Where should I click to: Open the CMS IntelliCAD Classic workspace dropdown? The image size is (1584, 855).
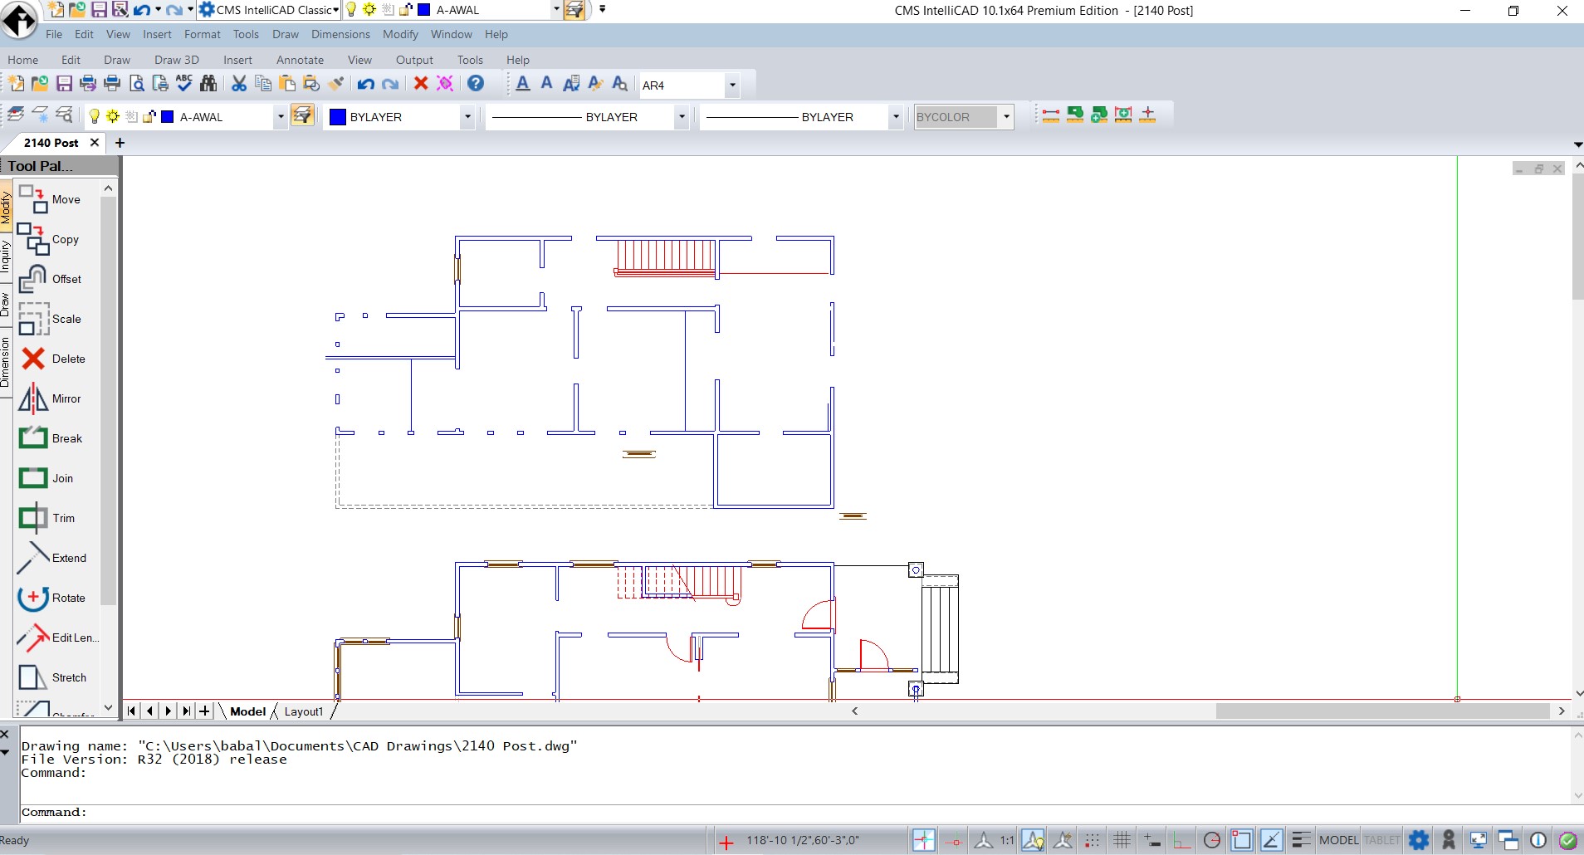(x=335, y=10)
